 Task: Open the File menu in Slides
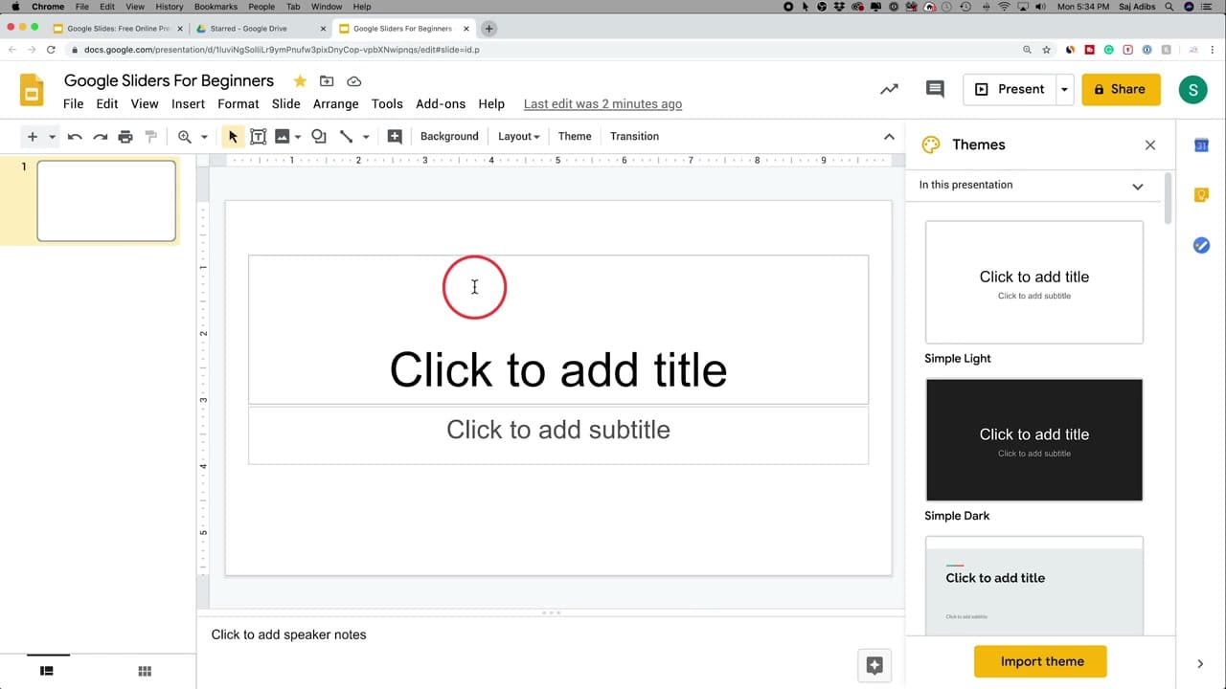[x=74, y=103]
